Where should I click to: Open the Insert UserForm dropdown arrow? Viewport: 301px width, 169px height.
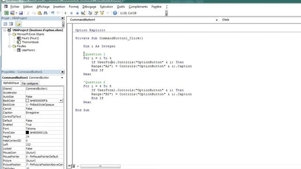point(16,13)
